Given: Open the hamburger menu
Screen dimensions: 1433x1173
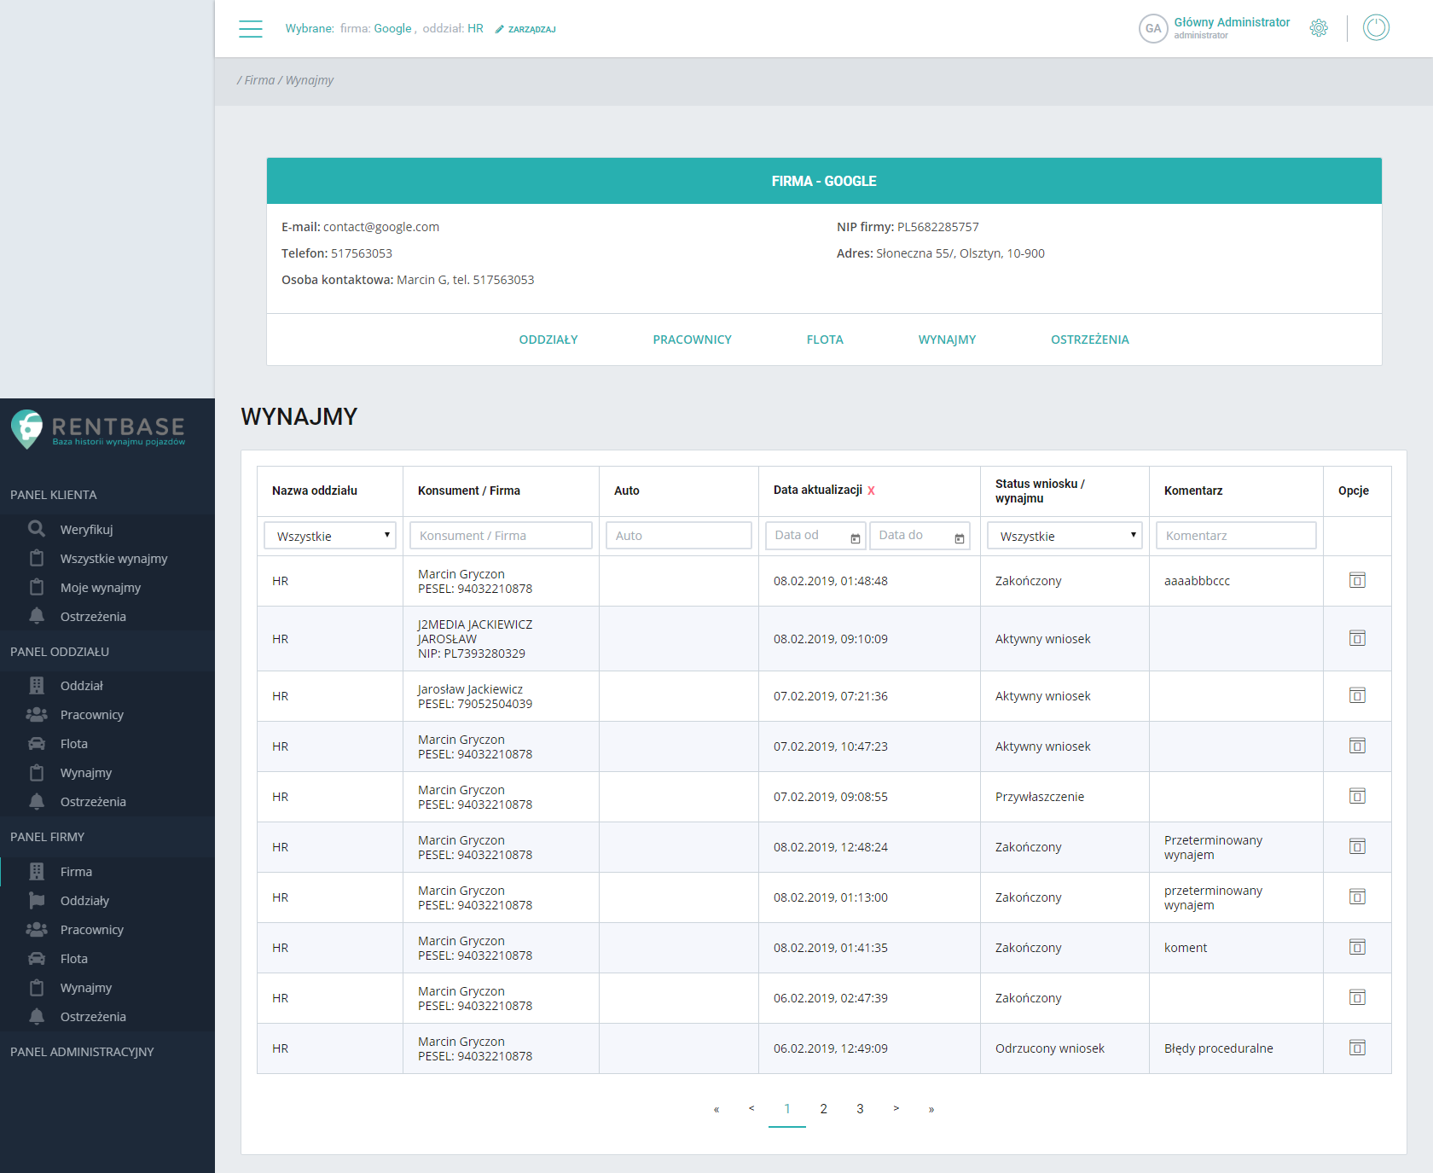Looking at the screenshot, I should pyautogui.click(x=251, y=28).
